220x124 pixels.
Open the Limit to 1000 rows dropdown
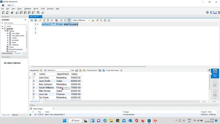(x=81, y=20)
